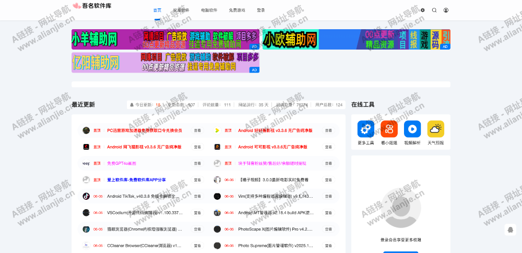522x253 pixels.
Task: Click 查看 for Vim post
Action: coord(328,197)
